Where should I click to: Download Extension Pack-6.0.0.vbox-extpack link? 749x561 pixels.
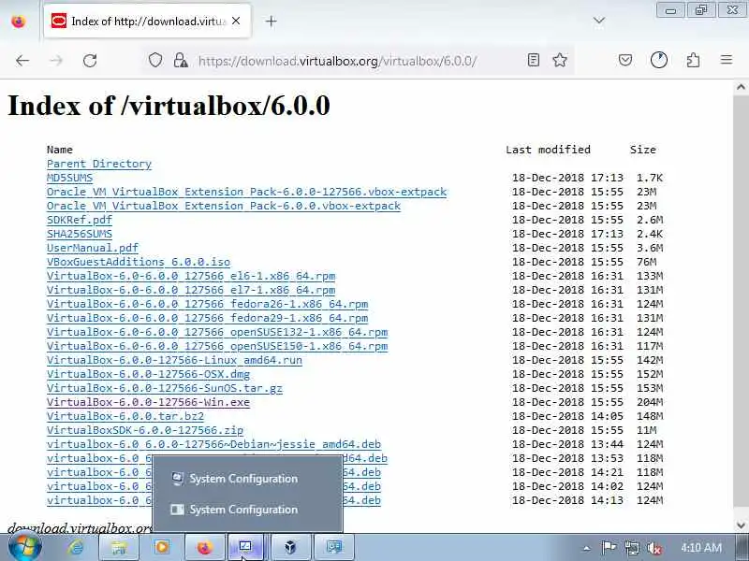click(x=224, y=206)
